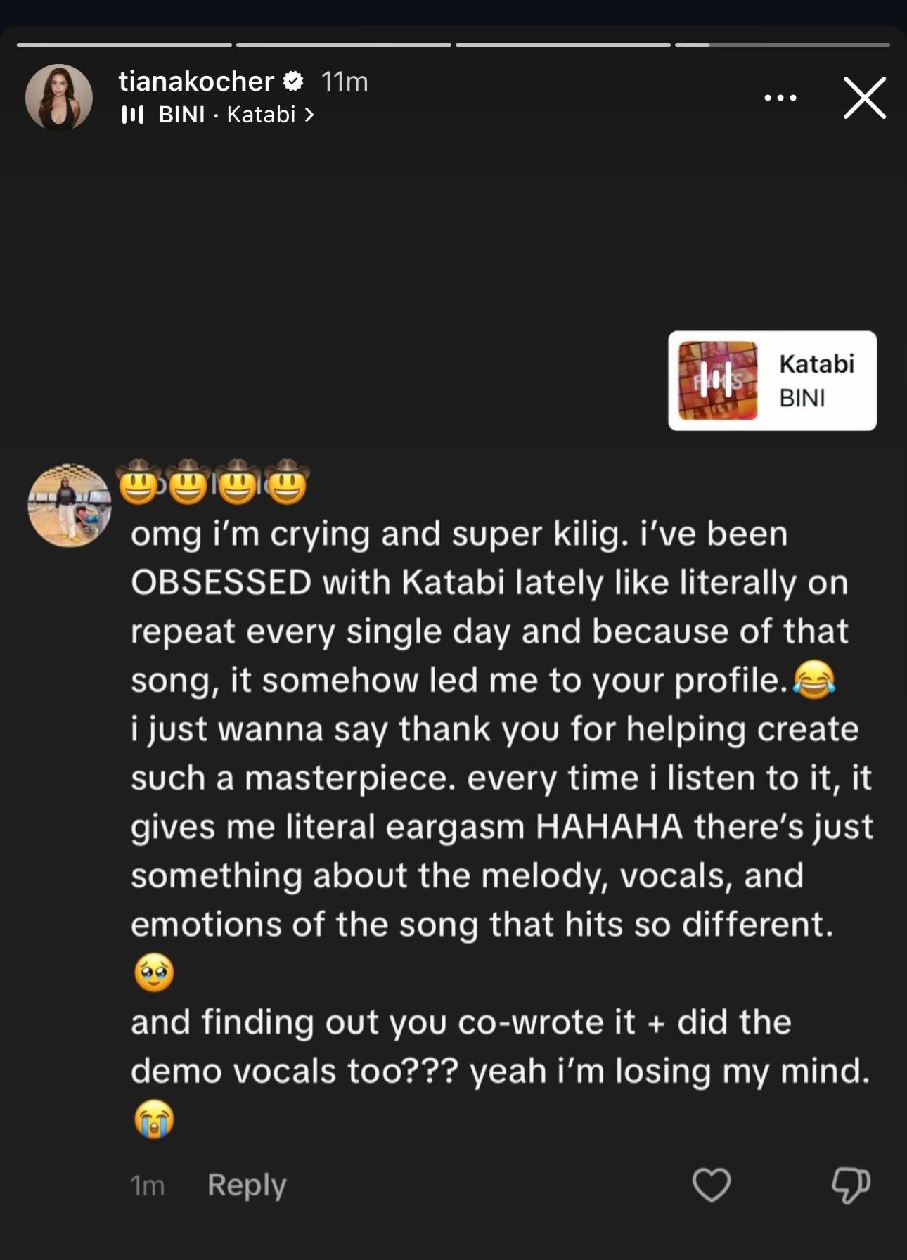Tap the verified badge next to tianakocher
The height and width of the screenshot is (1260, 907).
point(293,82)
